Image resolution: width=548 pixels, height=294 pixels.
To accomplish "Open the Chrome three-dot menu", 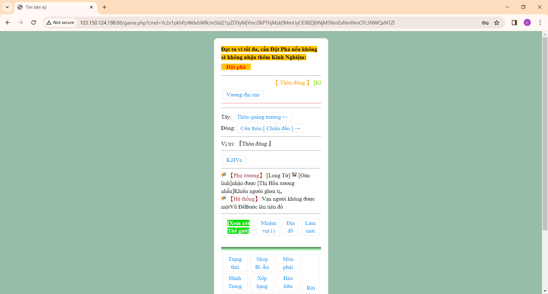I will pyautogui.click(x=540, y=23).
